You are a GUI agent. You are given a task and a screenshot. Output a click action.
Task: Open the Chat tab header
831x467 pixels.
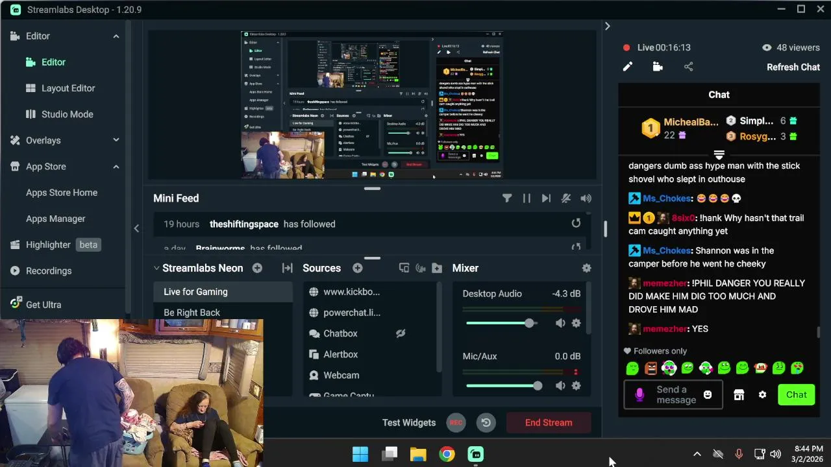[x=719, y=95]
